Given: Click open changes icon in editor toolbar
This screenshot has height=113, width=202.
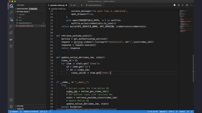Looking at the screenshot, I should coord(179,5).
